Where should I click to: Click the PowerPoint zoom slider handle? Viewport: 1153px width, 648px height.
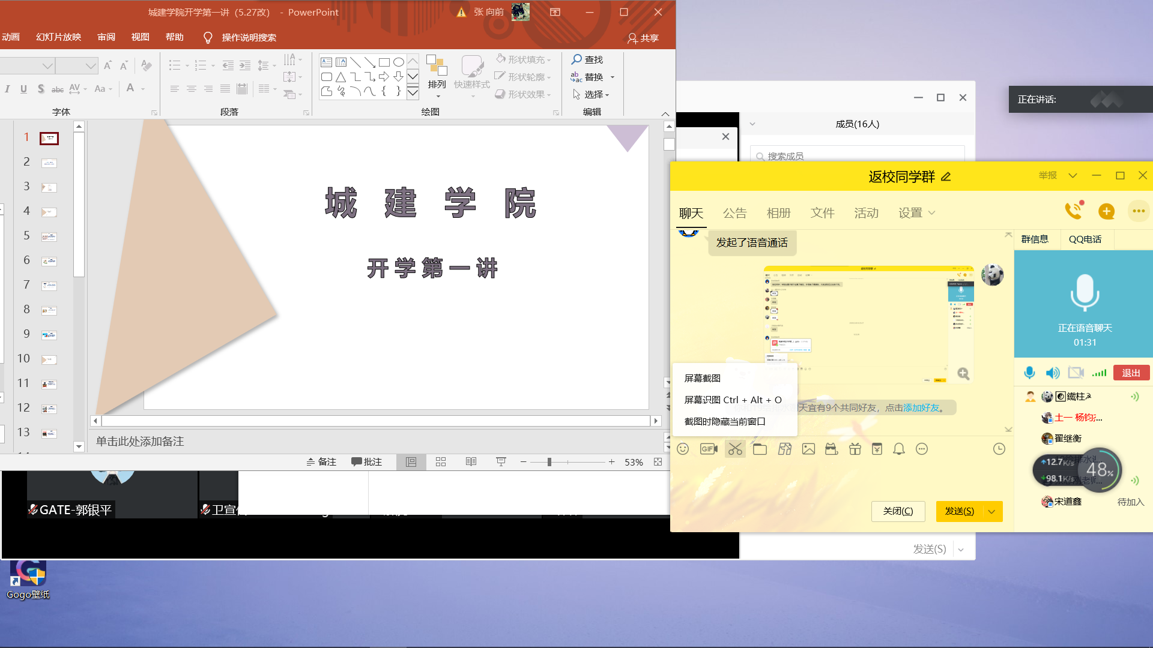(x=549, y=461)
